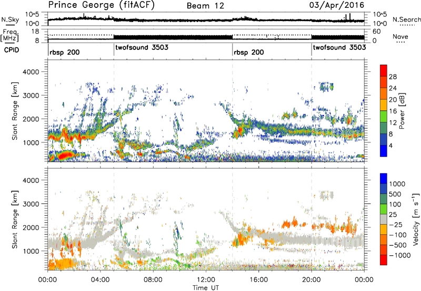Click the power colorbar tick value '4'
Screen dimensions: 421x291
coord(391,145)
